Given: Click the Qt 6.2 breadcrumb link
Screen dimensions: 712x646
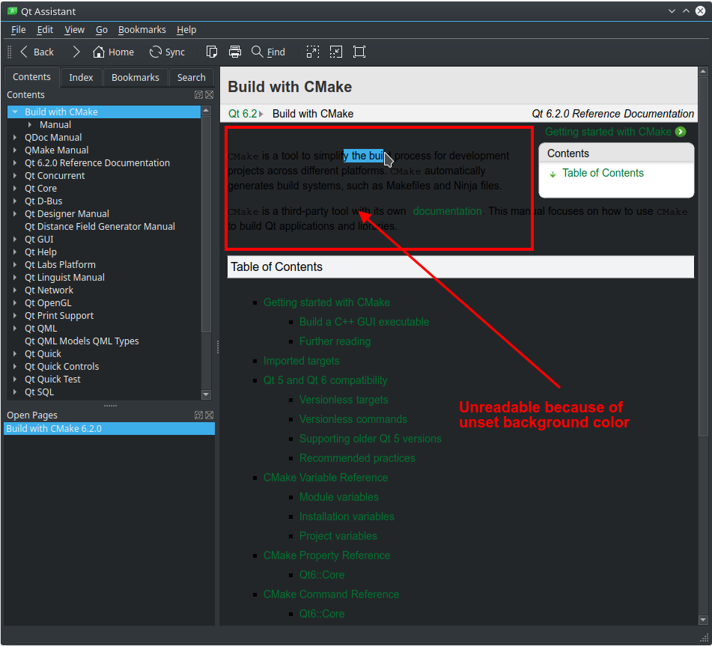Looking at the screenshot, I should (x=243, y=114).
